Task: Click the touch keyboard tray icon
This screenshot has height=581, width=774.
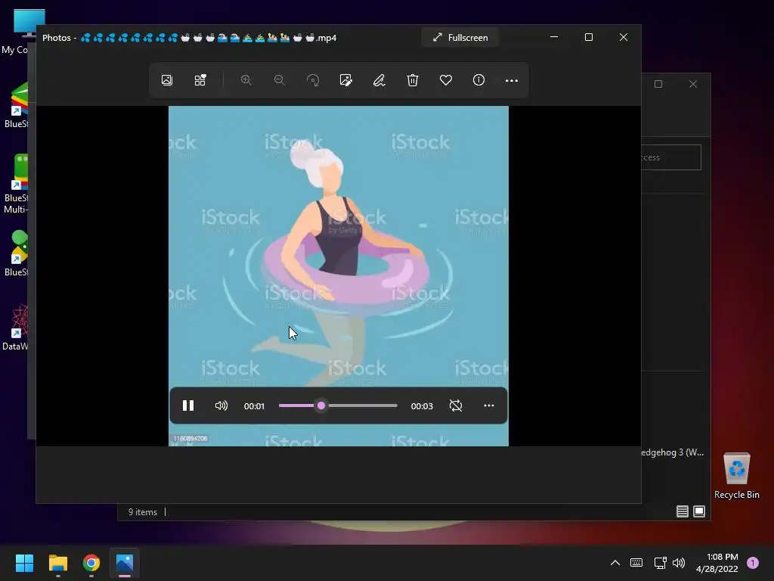Action: click(x=636, y=563)
